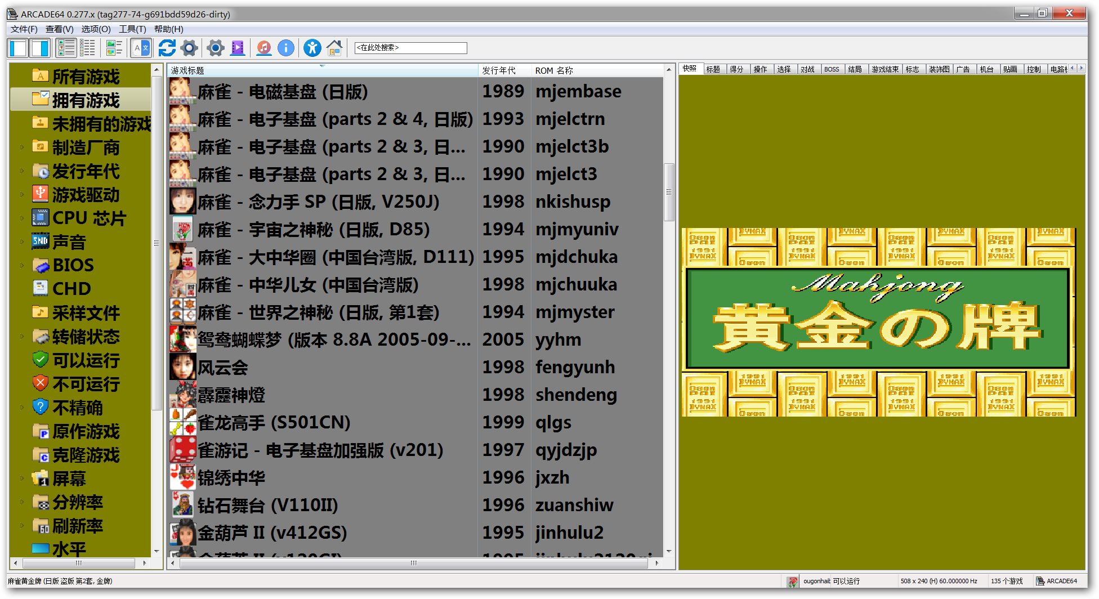Switch to the 标题 tab
Viewport: 1099px width, 599px height.
713,69
